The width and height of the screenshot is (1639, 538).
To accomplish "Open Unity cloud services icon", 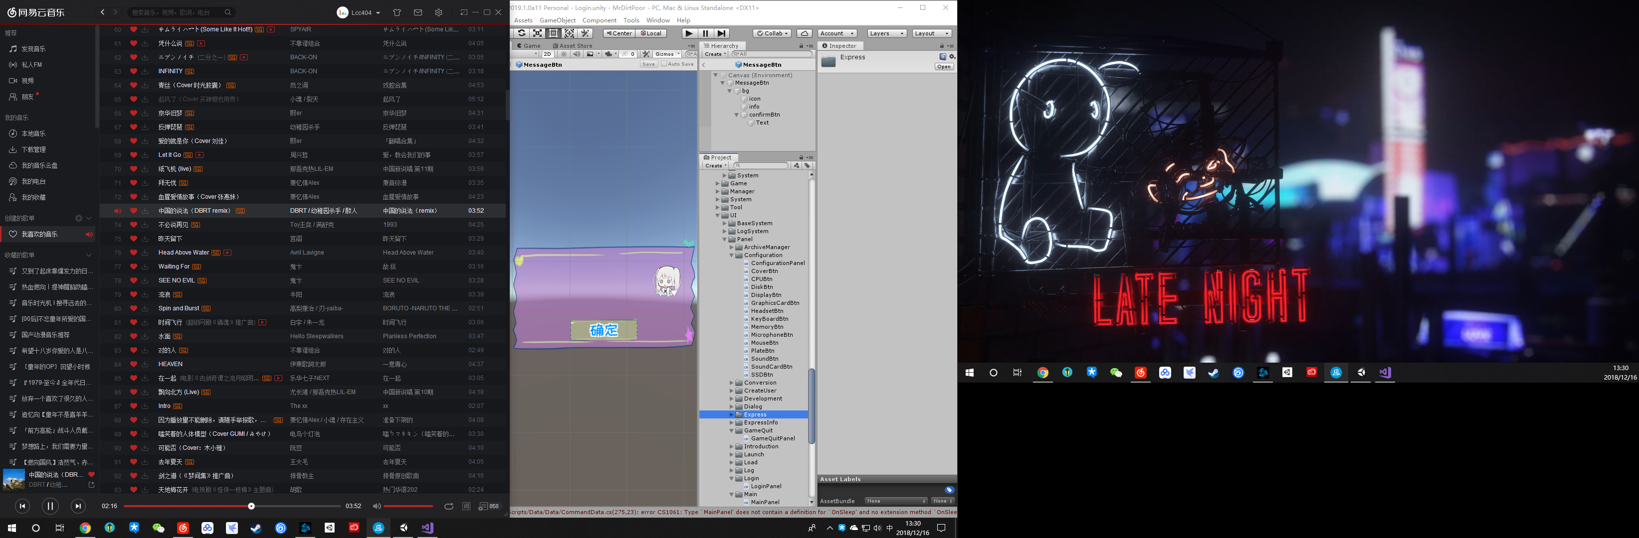I will tap(804, 33).
